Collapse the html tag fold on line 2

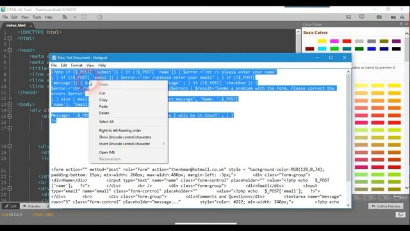pos(10,38)
